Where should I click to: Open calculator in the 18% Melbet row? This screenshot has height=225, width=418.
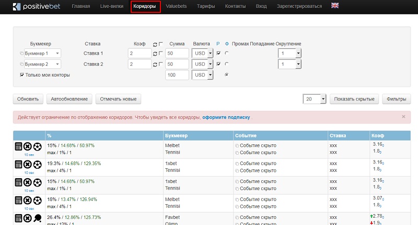point(19,200)
